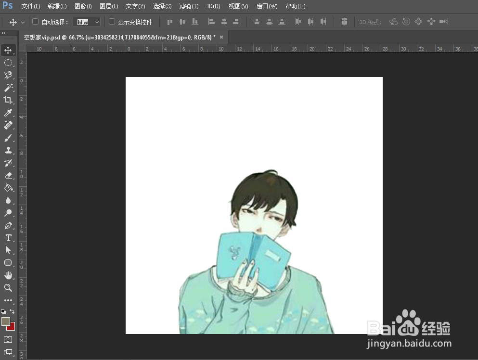Align bottom edges of layers
The image size is (478, 360).
195,22
